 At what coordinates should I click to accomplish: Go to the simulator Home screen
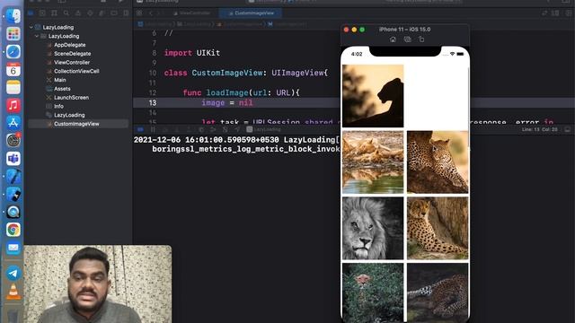click(393, 39)
